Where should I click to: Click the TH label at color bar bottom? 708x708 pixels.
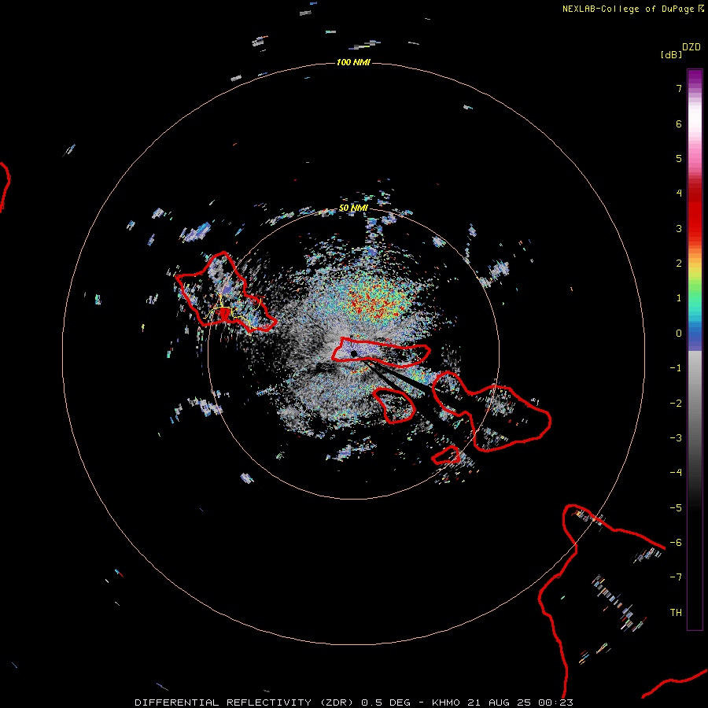tap(676, 612)
